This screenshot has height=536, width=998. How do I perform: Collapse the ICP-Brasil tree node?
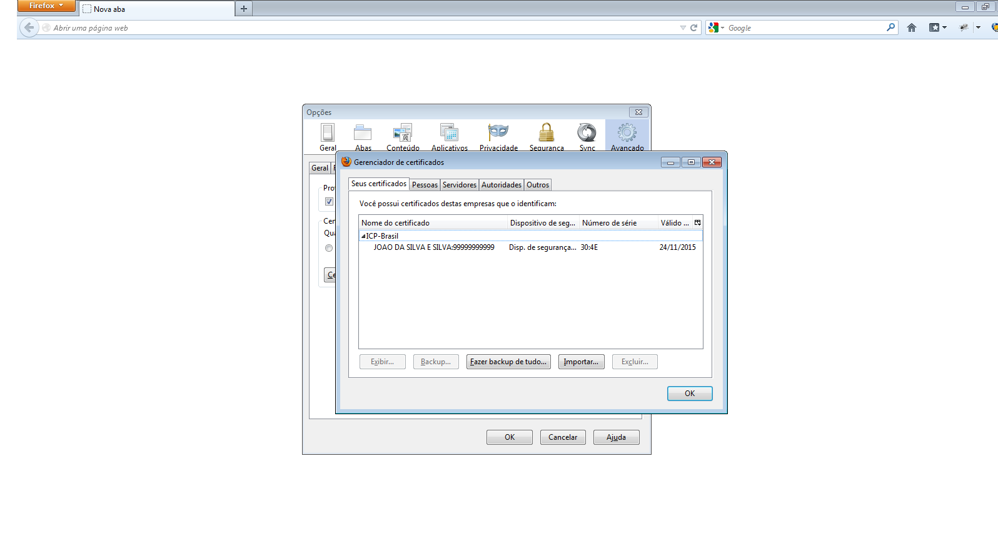click(363, 236)
